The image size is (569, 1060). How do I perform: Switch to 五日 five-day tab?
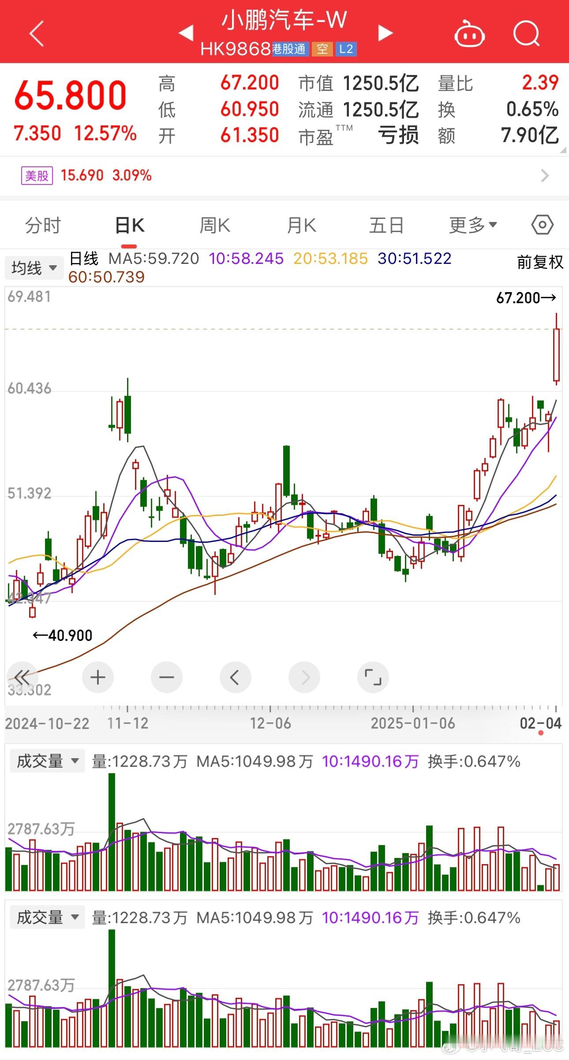point(387,226)
